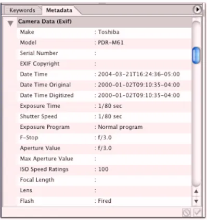Collapse the Camera Data (Exif) section triangle
The height and width of the screenshot is (220, 207).
10,23
